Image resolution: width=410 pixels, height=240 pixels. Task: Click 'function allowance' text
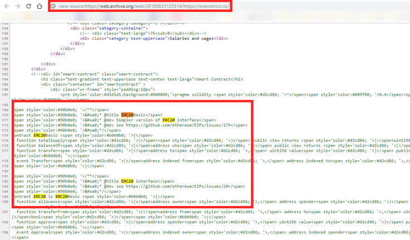(38, 202)
